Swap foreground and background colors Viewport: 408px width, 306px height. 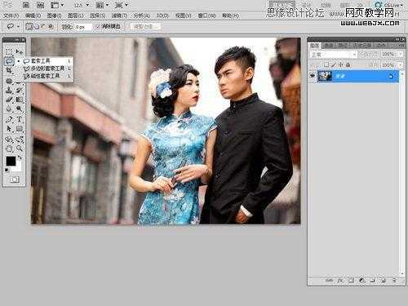20,157
